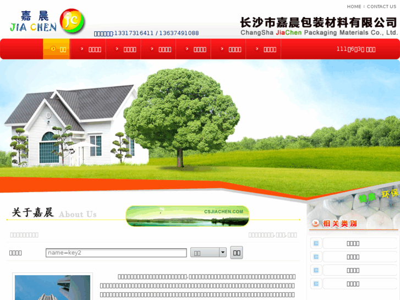The height and width of the screenshot is (300, 400).
Task: Open the bottommost visible sidebar category link
Action: tap(353, 283)
